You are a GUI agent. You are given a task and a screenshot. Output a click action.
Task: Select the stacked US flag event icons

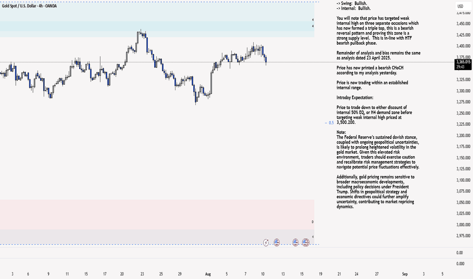point(306,242)
